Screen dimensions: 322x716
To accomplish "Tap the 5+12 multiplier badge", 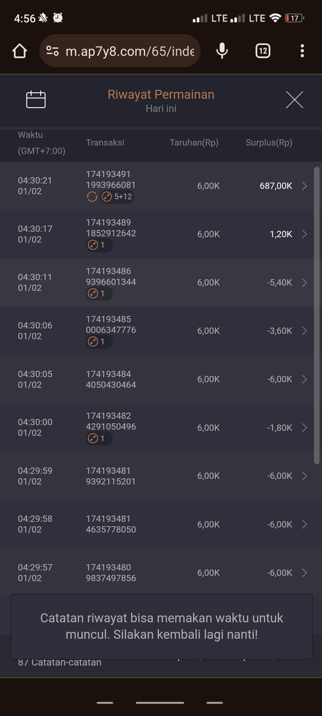I will pos(117,197).
